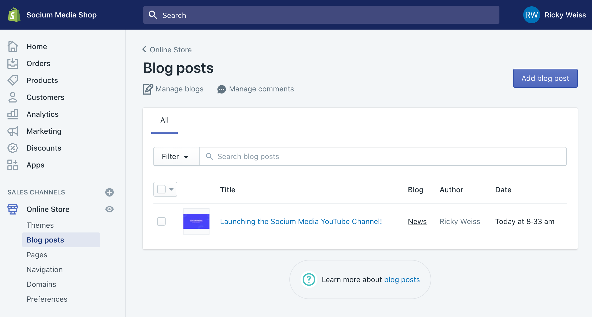The image size is (592, 317).
Task: Click the Manage blogs pencil icon
Action: click(x=148, y=89)
